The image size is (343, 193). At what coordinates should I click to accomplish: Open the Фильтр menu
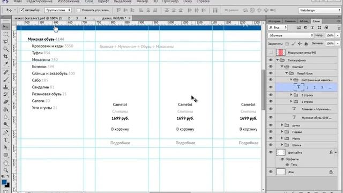coord(142,1)
